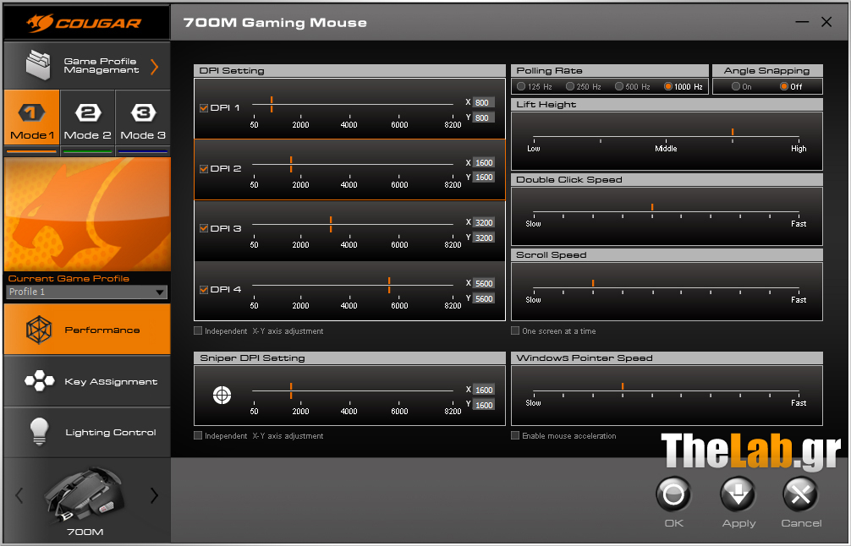Select 250 Hz polling rate

click(x=570, y=86)
